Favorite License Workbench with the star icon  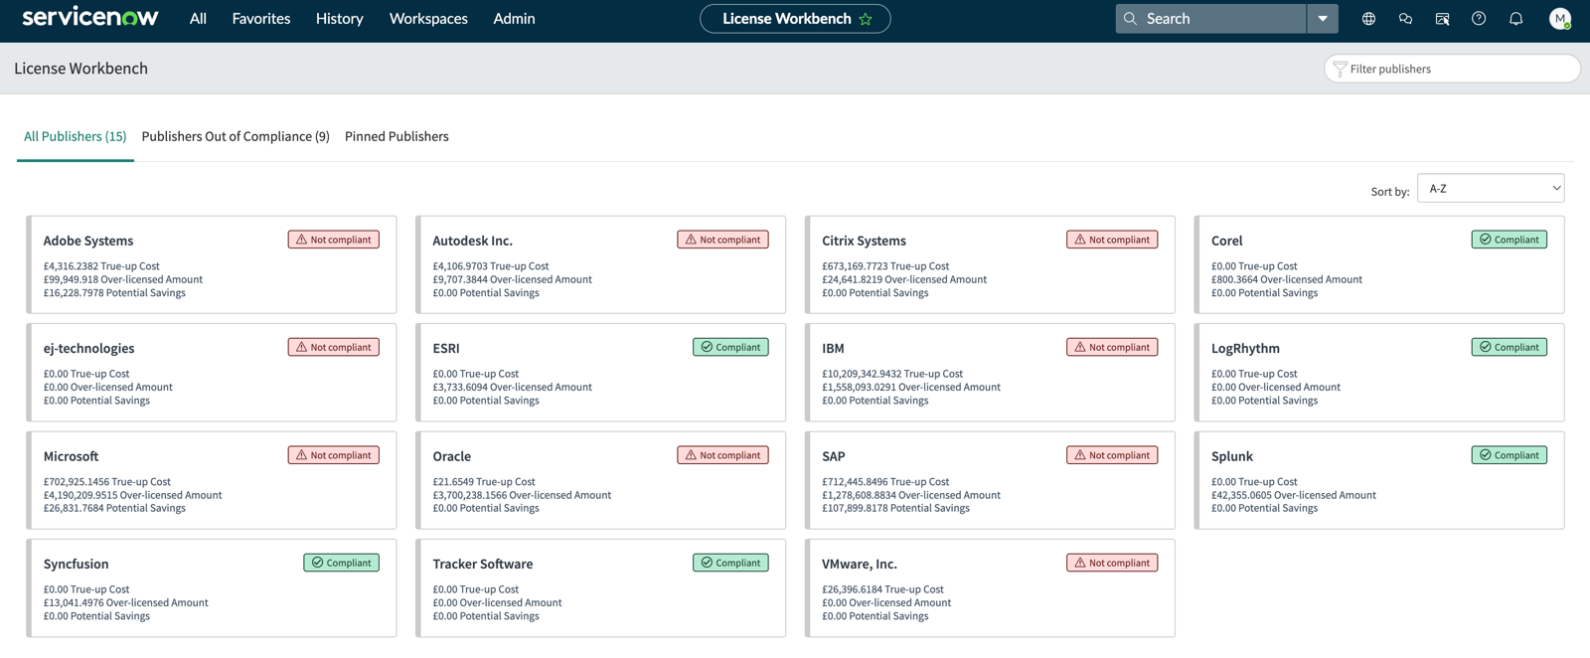pos(866,19)
